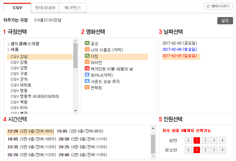Click the 15 rating icon beside 더킹

87,56
